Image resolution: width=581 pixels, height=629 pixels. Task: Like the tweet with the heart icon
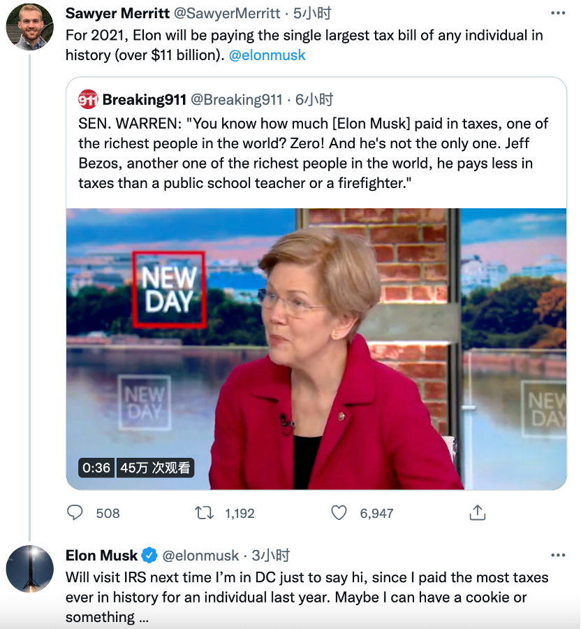pyautogui.click(x=339, y=513)
